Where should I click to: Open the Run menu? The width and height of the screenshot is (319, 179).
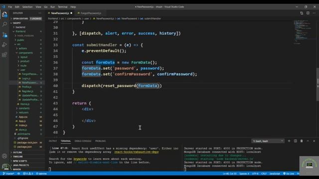click(52, 6)
